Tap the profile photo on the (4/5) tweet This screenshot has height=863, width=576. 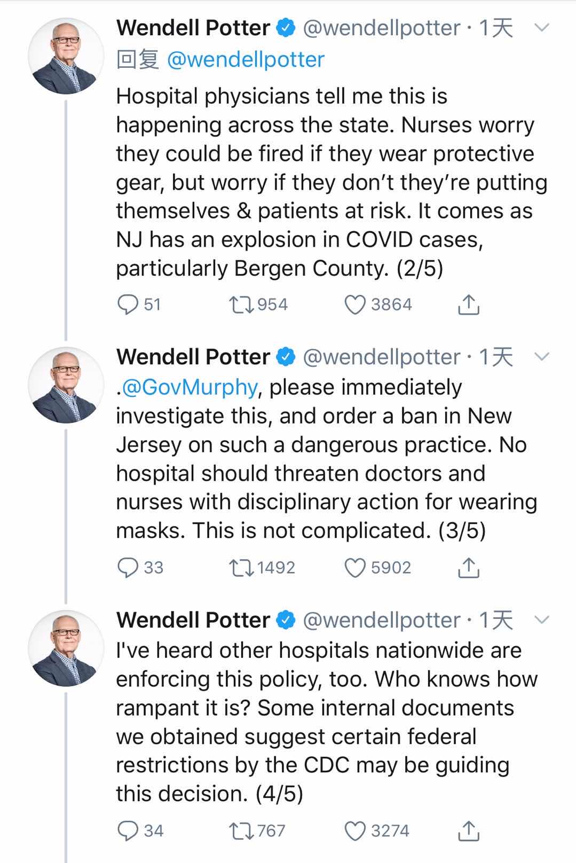point(66,648)
